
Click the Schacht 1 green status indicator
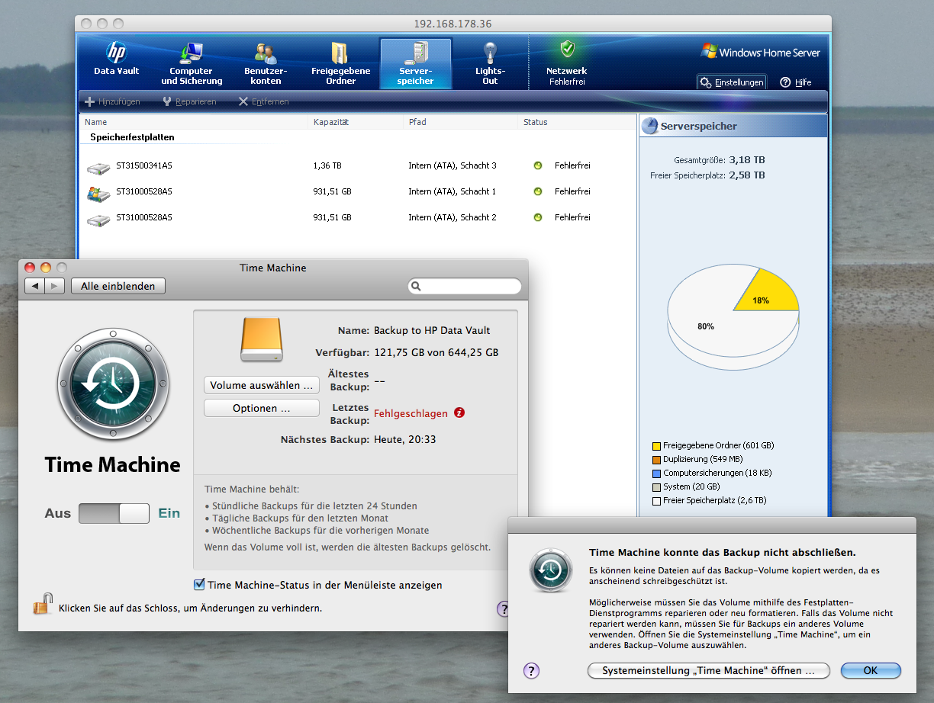coord(537,191)
